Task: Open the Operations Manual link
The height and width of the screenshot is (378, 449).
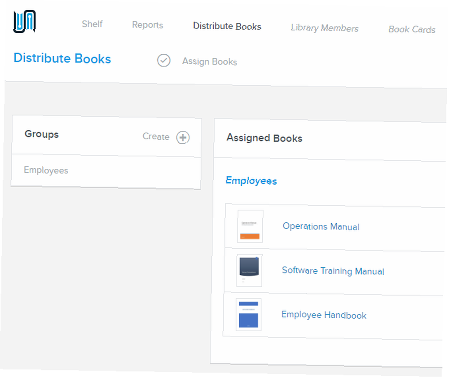Action: (321, 227)
